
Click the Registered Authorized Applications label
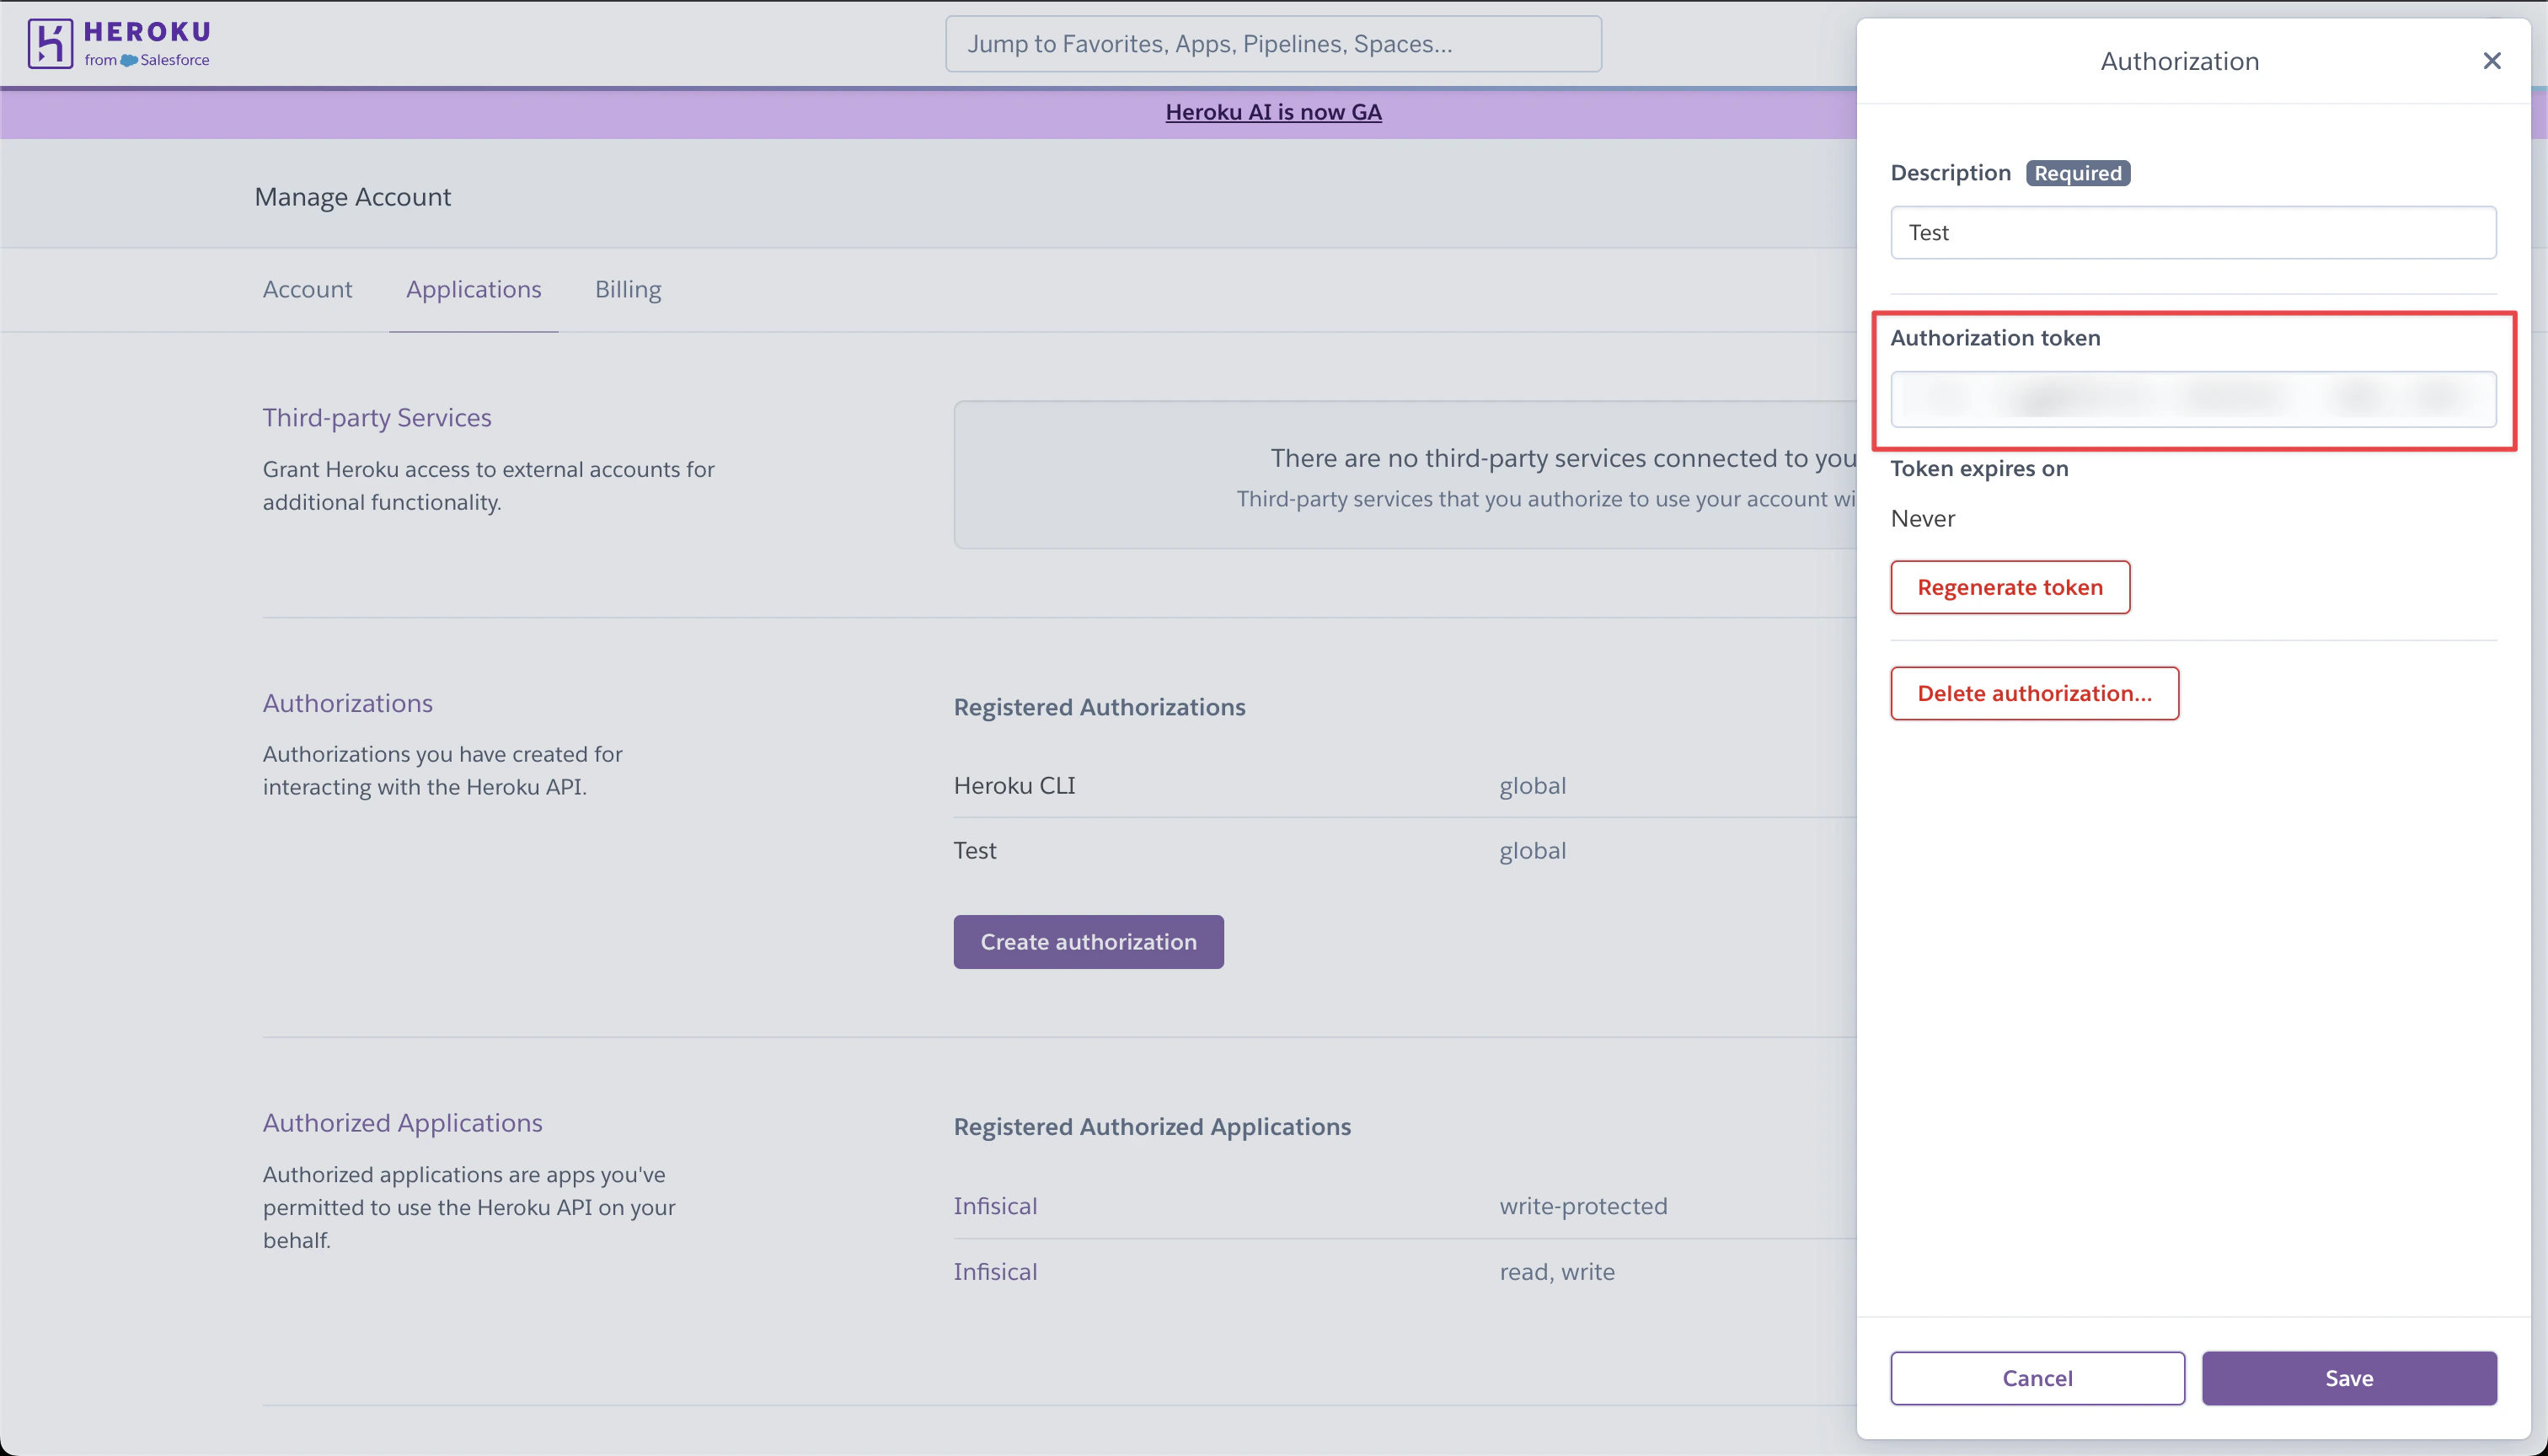click(x=1152, y=1127)
